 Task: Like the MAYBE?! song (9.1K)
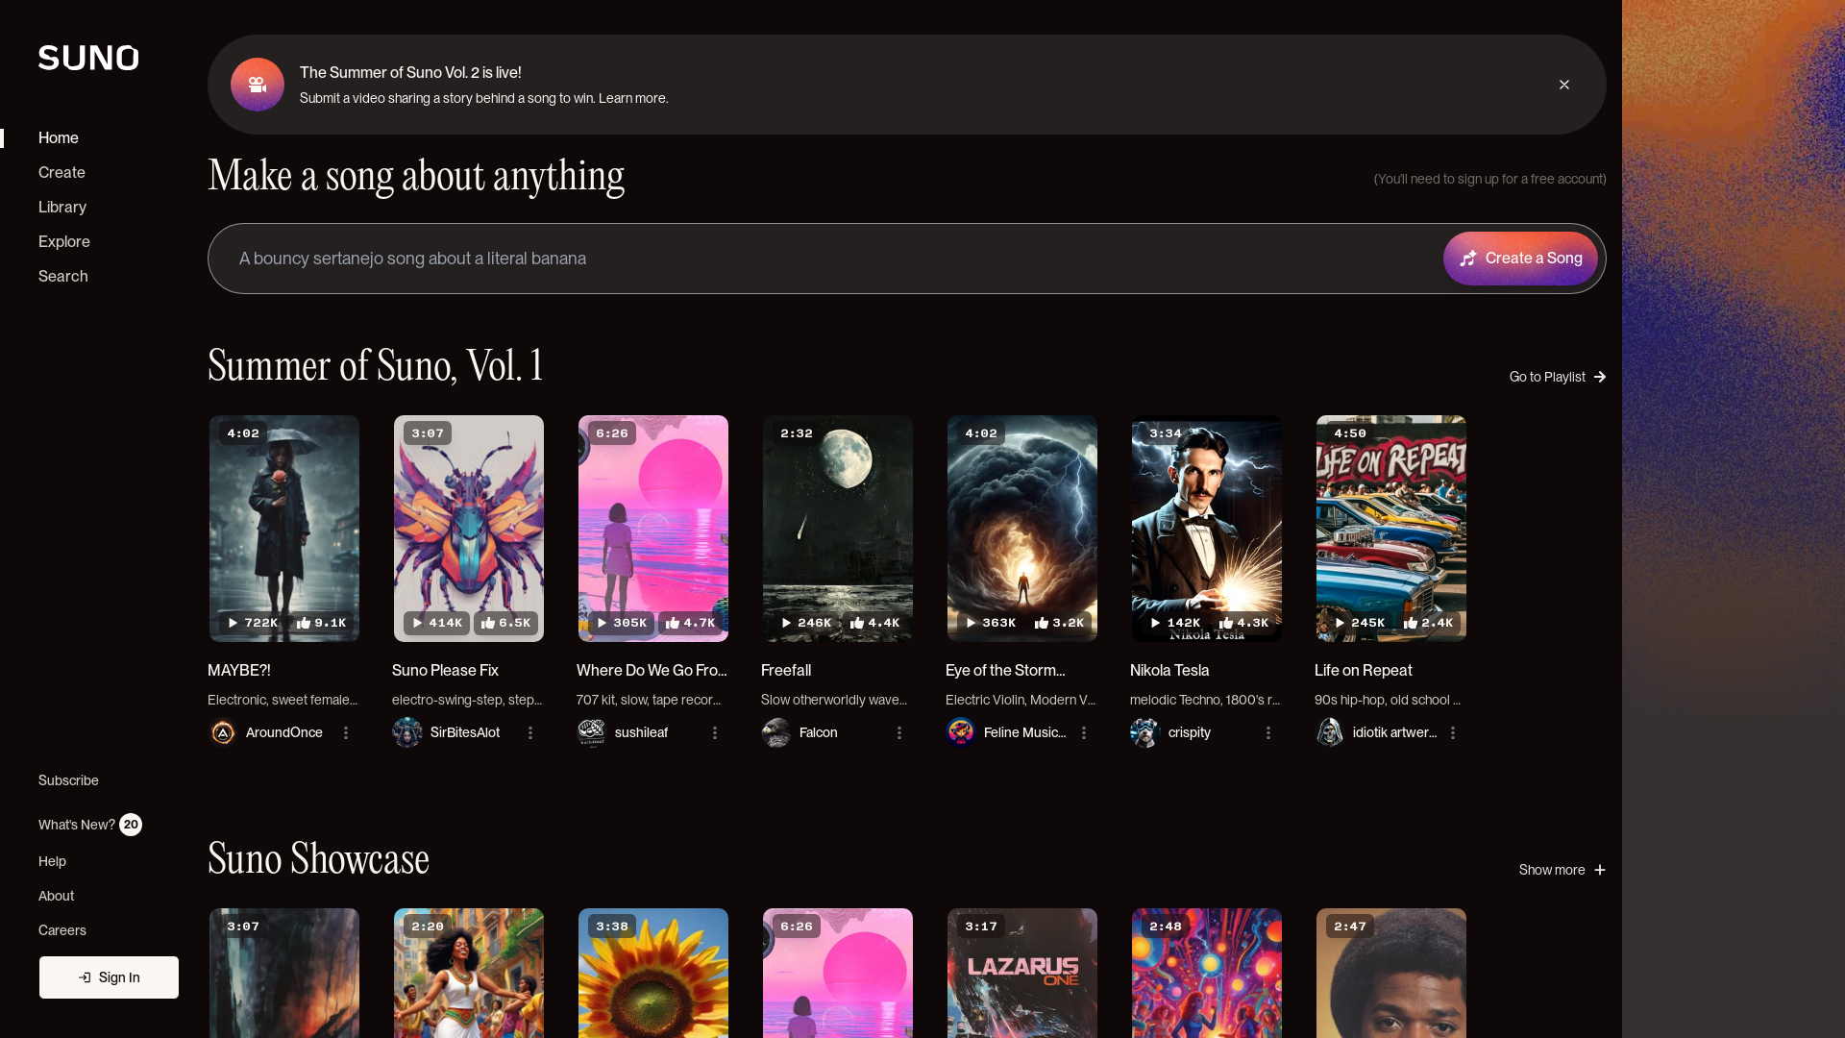[321, 623]
